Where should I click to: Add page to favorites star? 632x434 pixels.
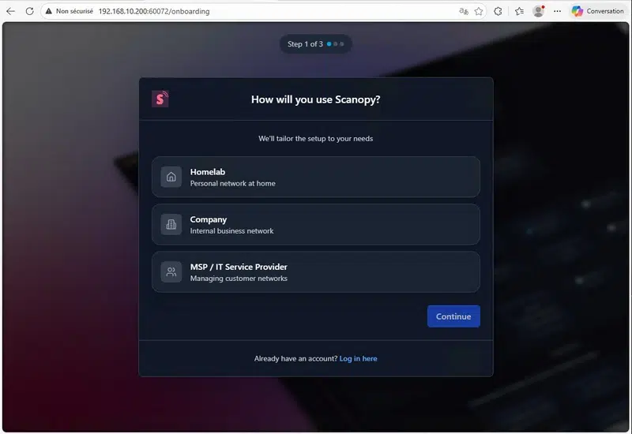pyautogui.click(x=479, y=11)
